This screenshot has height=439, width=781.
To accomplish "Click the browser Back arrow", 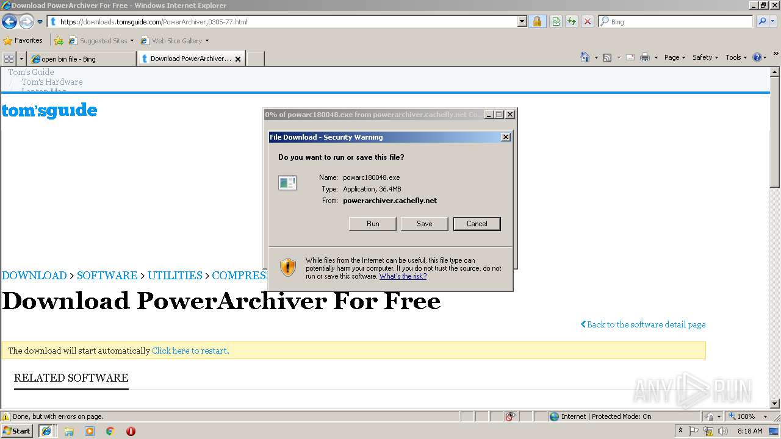I will pyautogui.click(x=9, y=22).
